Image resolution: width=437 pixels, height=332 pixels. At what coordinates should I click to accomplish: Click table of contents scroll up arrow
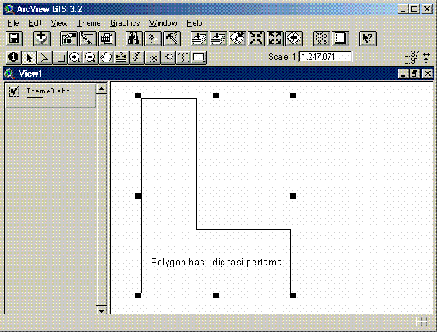click(102, 88)
